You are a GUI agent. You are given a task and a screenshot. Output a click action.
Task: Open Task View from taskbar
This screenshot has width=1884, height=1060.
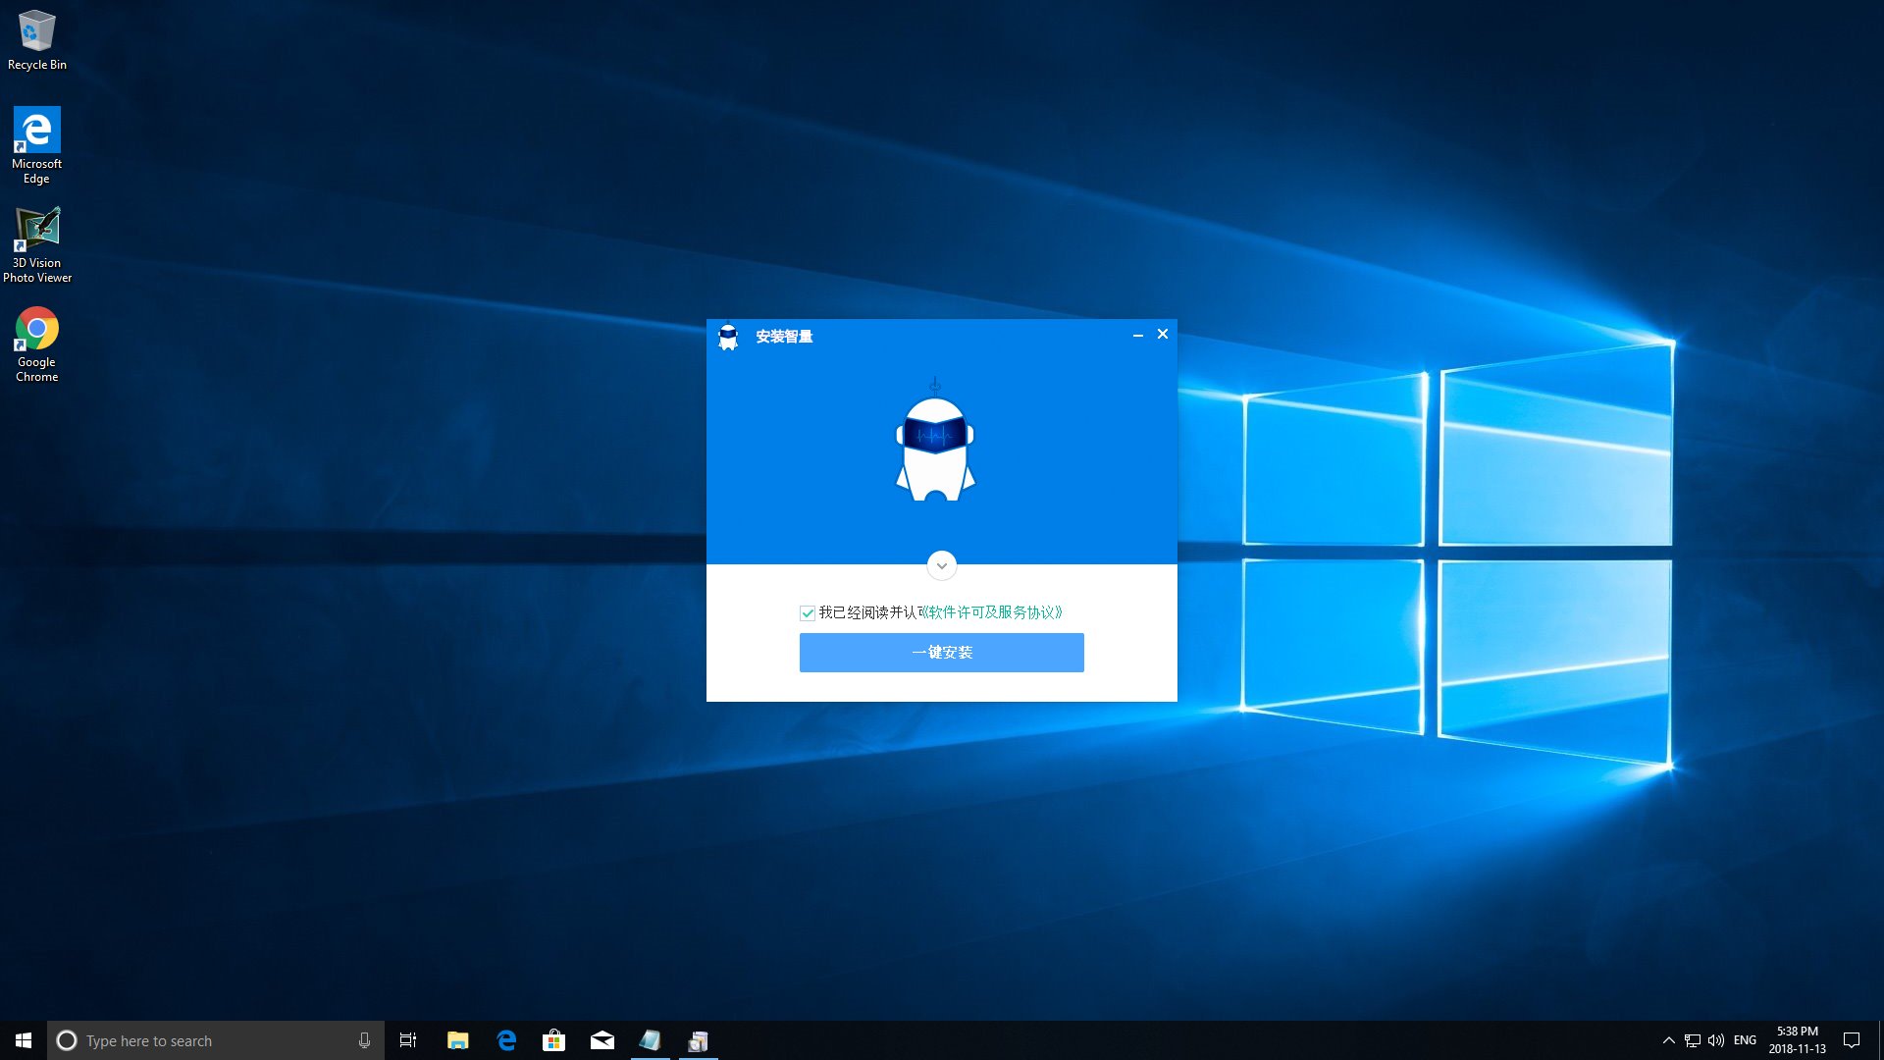408,1040
